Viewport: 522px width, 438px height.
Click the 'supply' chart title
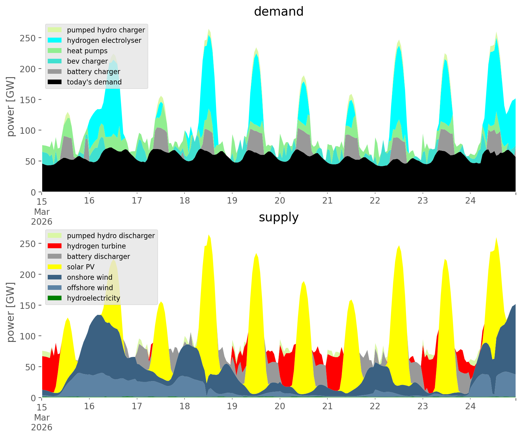[x=278, y=217]
